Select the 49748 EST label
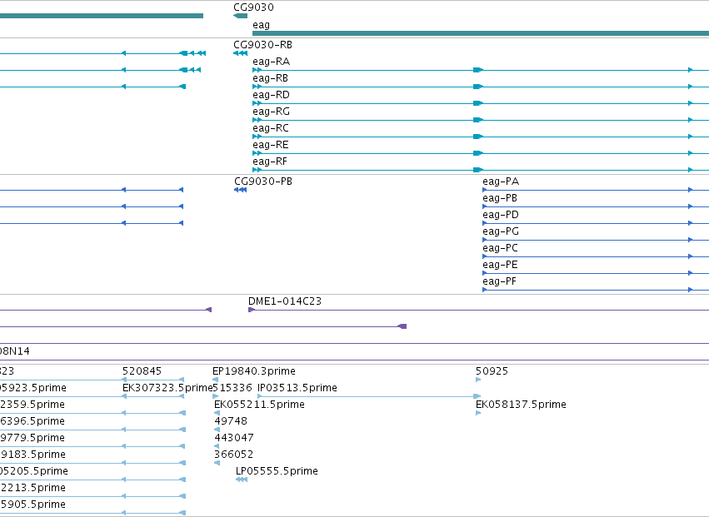Viewport: 709px width, 517px height. 231,421
